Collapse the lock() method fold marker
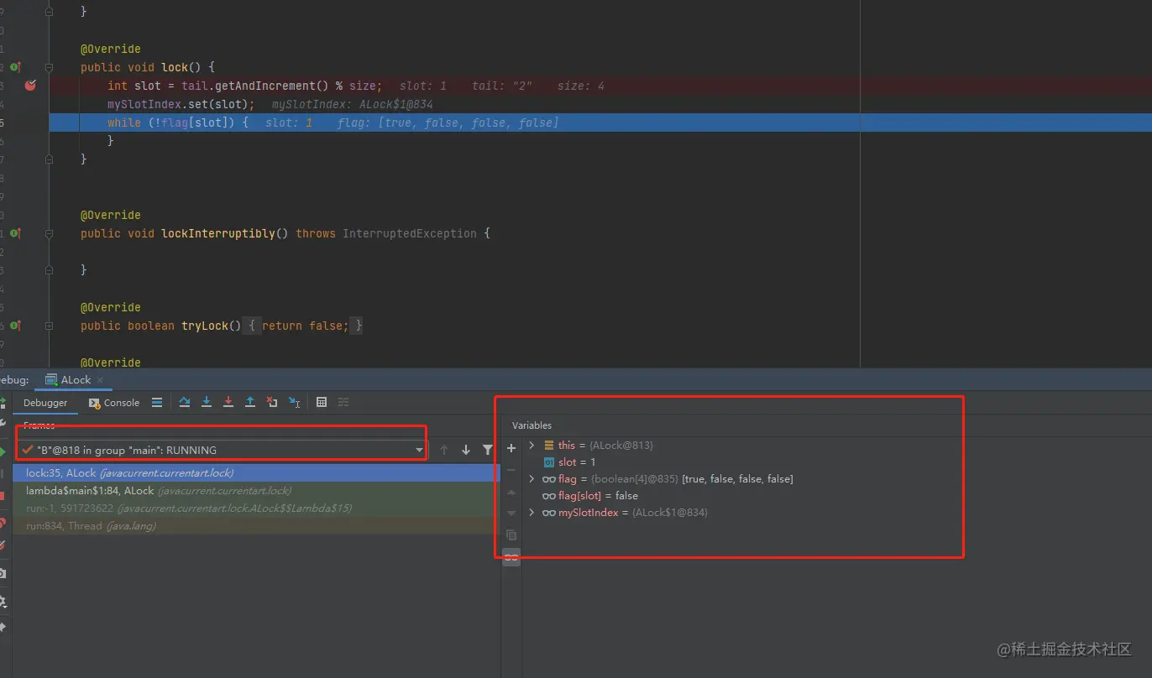 50,67
